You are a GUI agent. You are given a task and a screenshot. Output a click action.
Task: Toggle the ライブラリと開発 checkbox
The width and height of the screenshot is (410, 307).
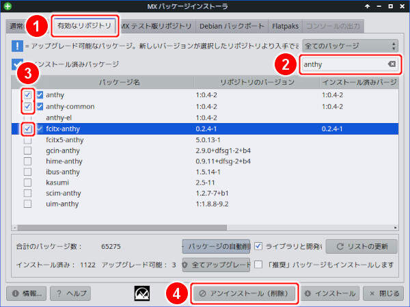[258, 246]
